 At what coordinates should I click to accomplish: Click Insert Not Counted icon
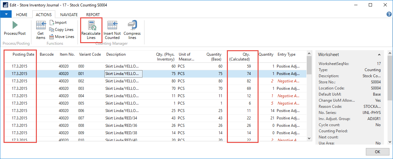[x=112, y=26]
